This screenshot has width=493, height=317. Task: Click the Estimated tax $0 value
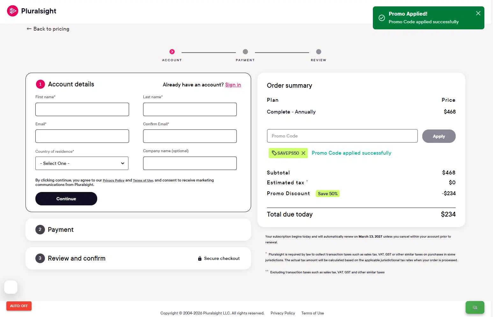[452, 182]
